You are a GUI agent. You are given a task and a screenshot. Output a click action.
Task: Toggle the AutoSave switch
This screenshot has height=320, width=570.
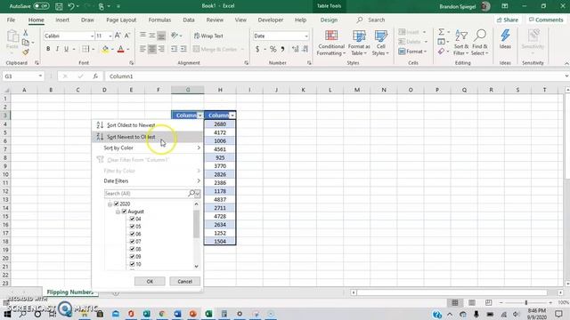(x=42, y=6)
